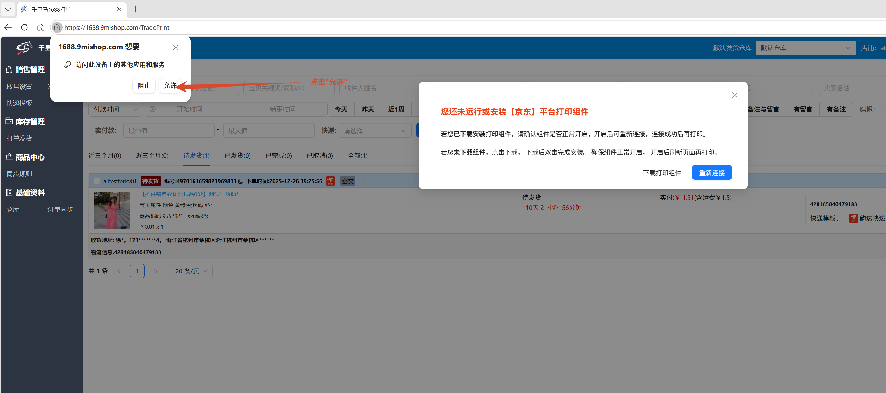
Task: Dismiss the permission popup with X icon
Action: [x=176, y=47]
